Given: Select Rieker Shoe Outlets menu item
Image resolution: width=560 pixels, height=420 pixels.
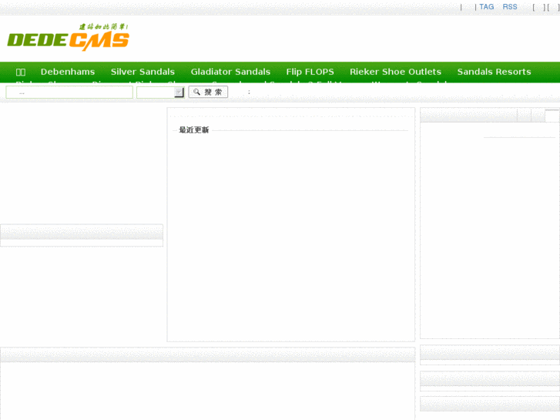Looking at the screenshot, I should [x=395, y=72].
